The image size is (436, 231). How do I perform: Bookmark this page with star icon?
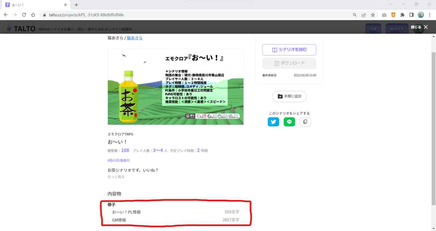coord(373,15)
